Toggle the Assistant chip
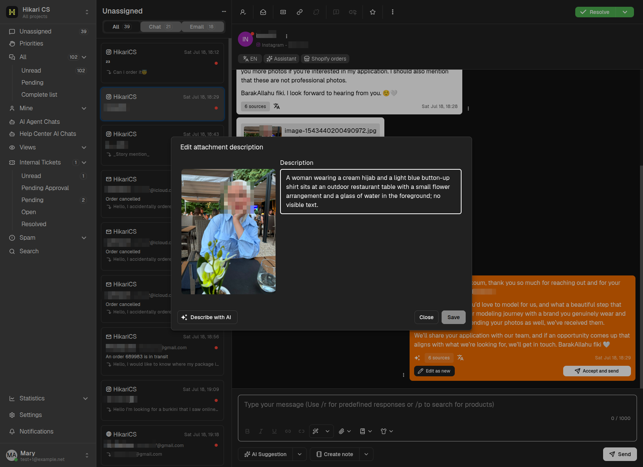 pyautogui.click(x=281, y=59)
